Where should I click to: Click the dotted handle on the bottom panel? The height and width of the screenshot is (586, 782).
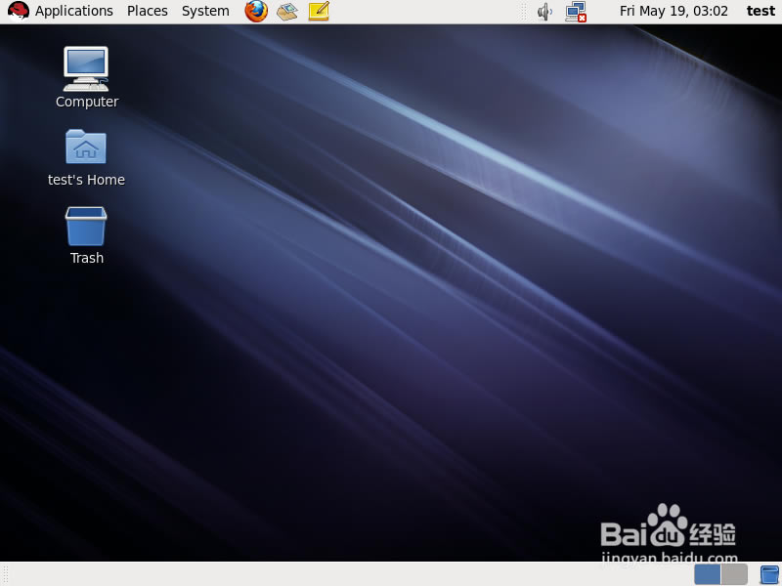(x=6, y=574)
